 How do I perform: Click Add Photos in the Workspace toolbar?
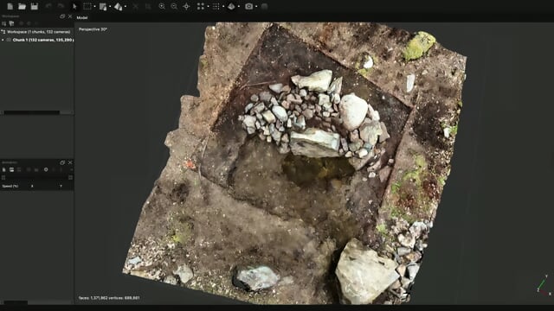[11, 23]
